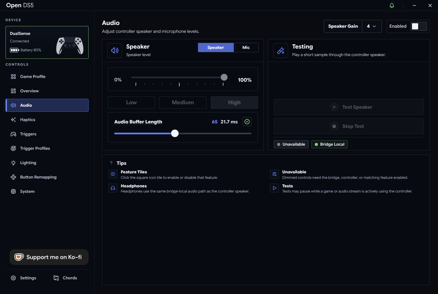Open Chords
The height and width of the screenshot is (294, 438).
click(65, 278)
